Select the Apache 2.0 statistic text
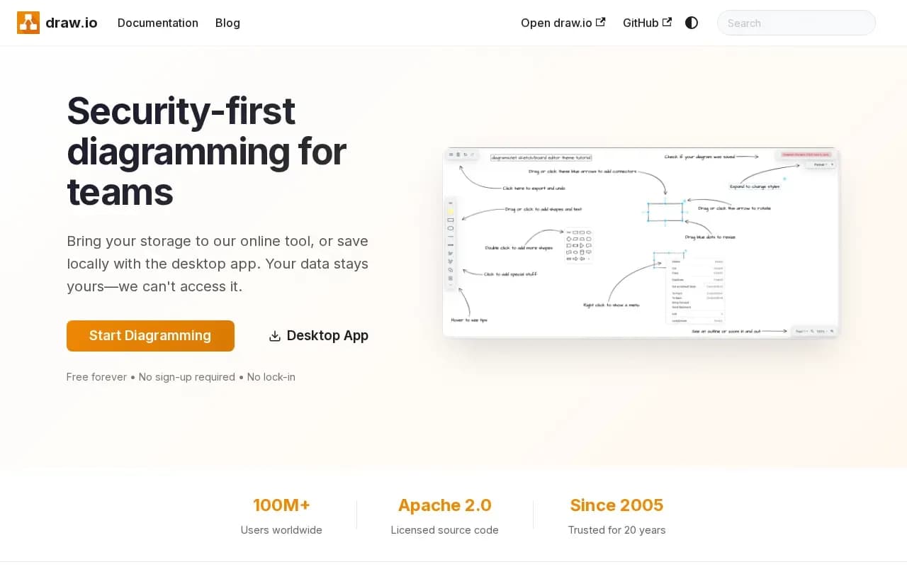The width and height of the screenshot is (907, 567). [445, 505]
